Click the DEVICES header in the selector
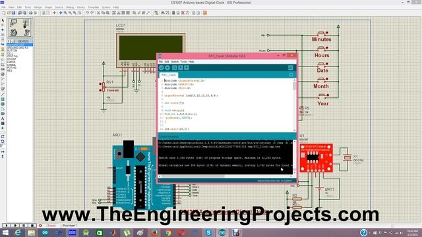This screenshot has height=237, width=422. coord(23,41)
